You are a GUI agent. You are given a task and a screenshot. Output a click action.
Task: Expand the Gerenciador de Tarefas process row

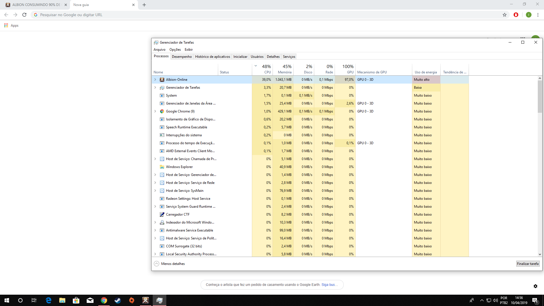155,88
